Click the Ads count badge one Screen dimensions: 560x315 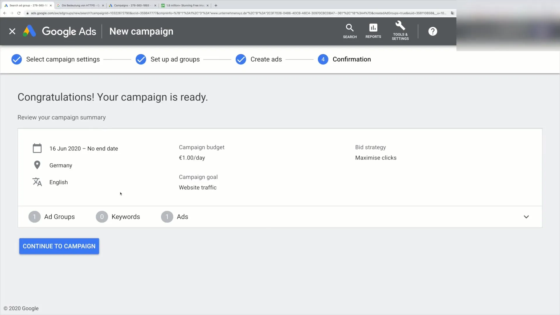(x=167, y=216)
